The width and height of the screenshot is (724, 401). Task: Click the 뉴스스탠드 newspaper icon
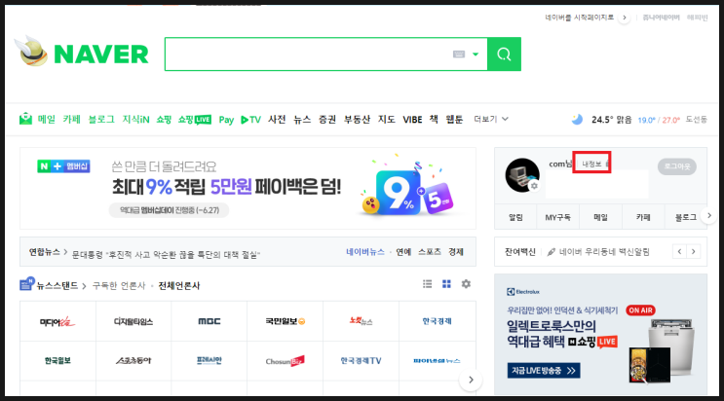click(26, 284)
